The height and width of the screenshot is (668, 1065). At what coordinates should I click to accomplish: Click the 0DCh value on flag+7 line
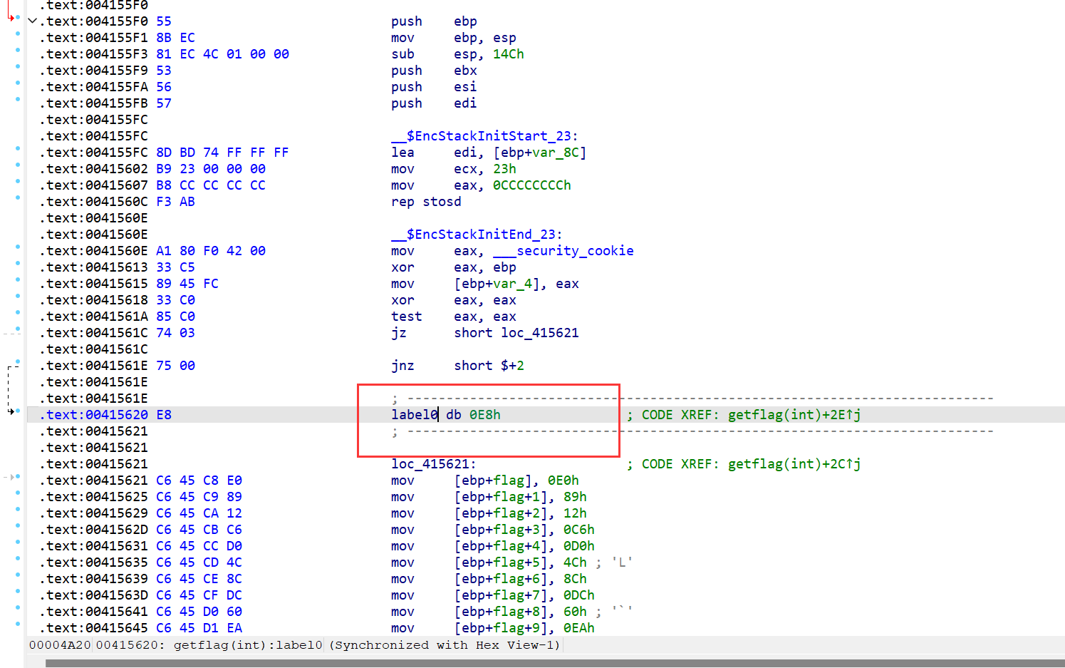[x=578, y=595]
